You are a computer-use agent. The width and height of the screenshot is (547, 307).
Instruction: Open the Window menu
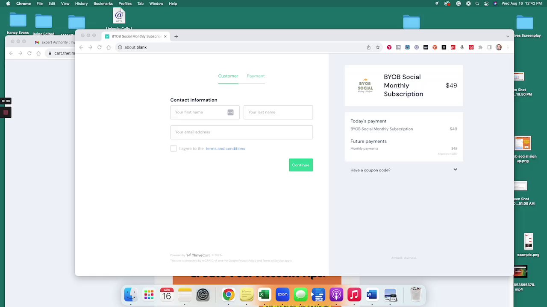[x=156, y=3]
